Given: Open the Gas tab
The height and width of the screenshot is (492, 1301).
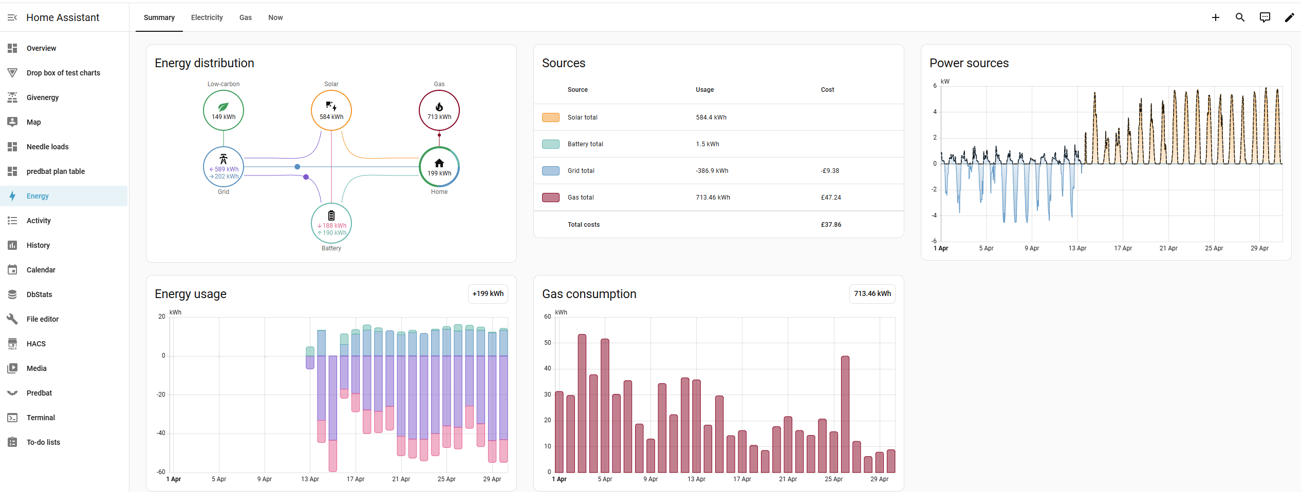Looking at the screenshot, I should [x=246, y=17].
